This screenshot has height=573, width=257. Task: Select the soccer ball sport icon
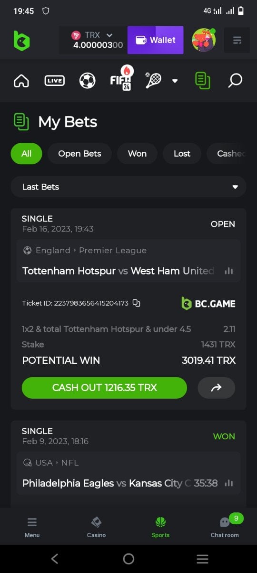[87, 81]
